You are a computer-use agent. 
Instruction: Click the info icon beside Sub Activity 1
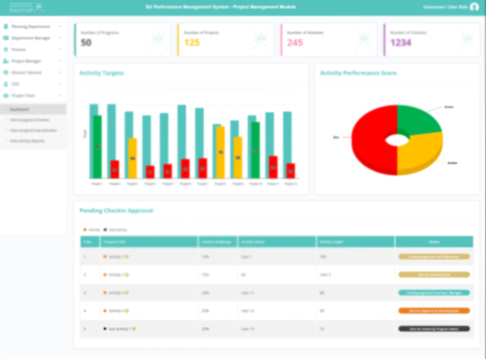[x=134, y=329]
